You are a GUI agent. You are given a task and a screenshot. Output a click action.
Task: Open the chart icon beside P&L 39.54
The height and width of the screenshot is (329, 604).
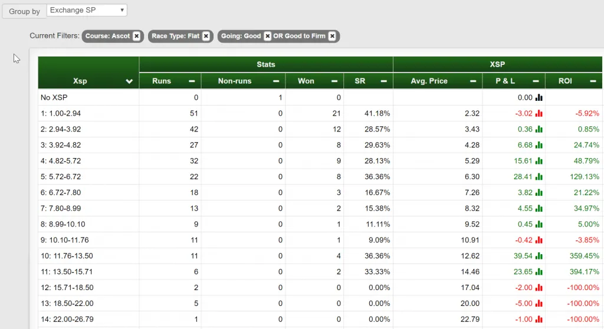tap(539, 256)
